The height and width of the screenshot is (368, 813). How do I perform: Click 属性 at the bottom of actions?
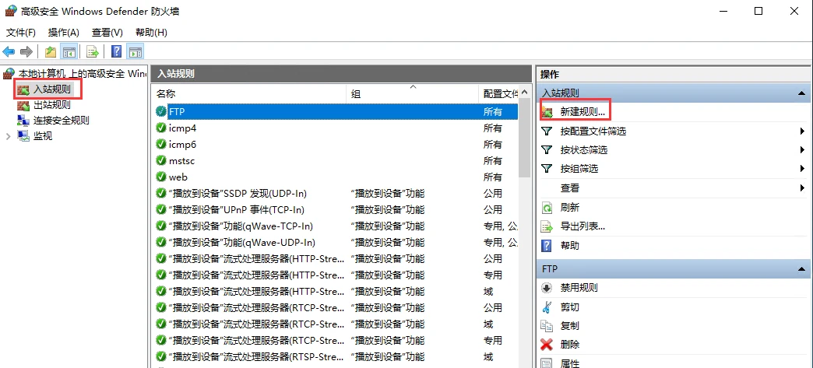[569, 363]
